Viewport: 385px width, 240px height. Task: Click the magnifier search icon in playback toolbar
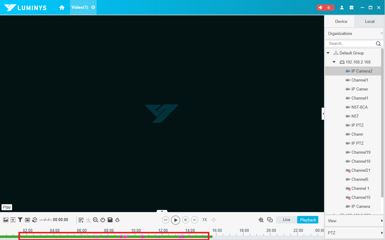(x=96, y=220)
